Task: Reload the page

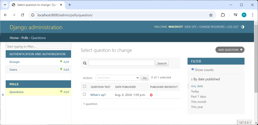Action: coord(22,15)
